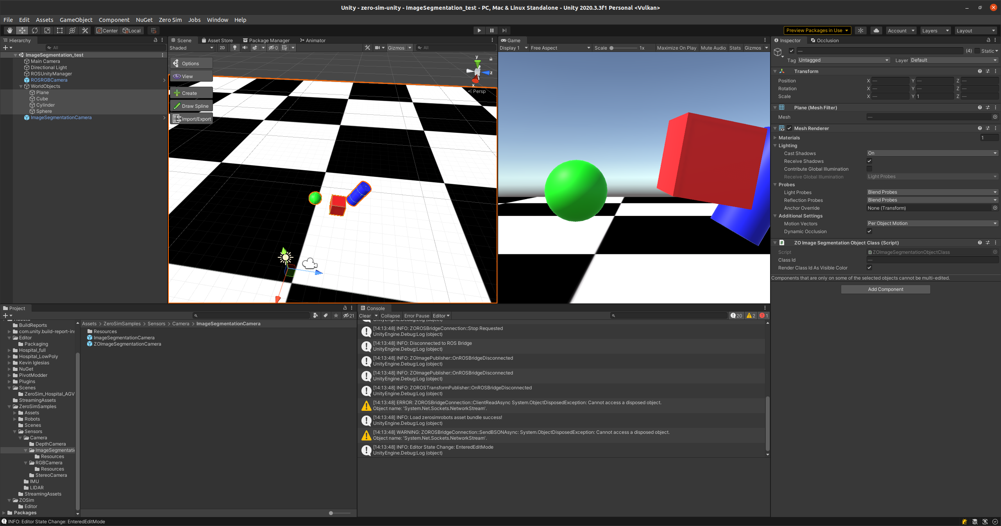
Task: Click the cloud services icon
Action: [x=876, y=30]
